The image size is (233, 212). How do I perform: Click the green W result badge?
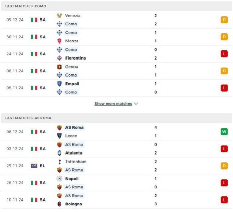click(x=224, y=132)
